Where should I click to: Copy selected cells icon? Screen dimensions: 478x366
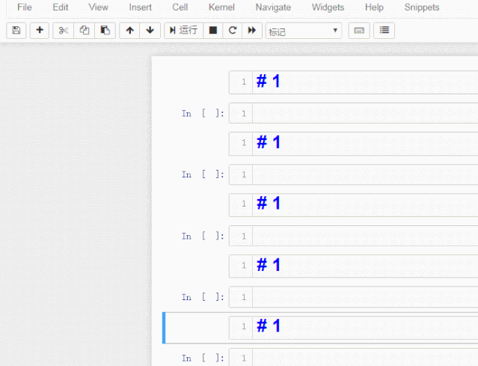click(84, 31)
